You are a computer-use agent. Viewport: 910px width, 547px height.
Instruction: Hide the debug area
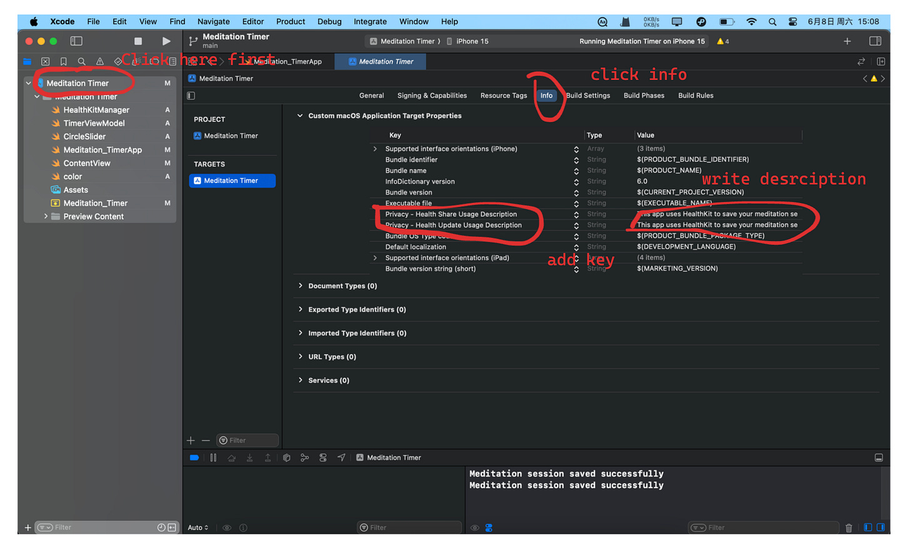point(879,458)
